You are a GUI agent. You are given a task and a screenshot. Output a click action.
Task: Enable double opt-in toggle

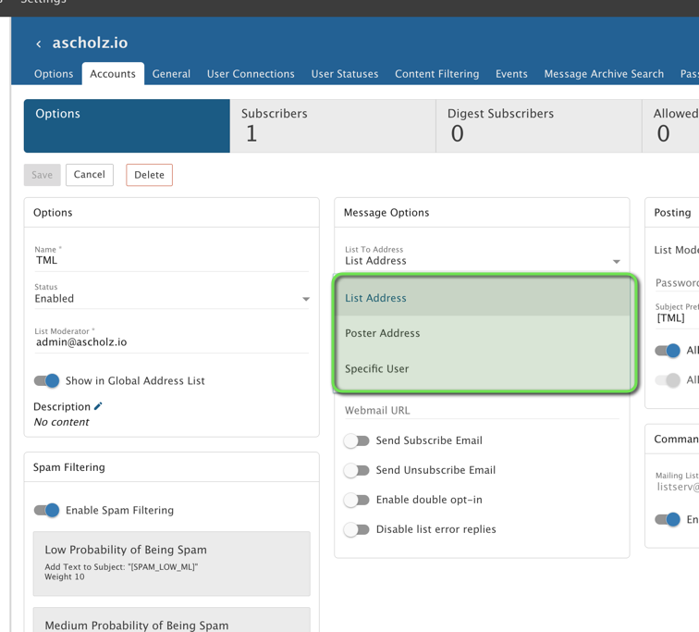coord(357,500)
